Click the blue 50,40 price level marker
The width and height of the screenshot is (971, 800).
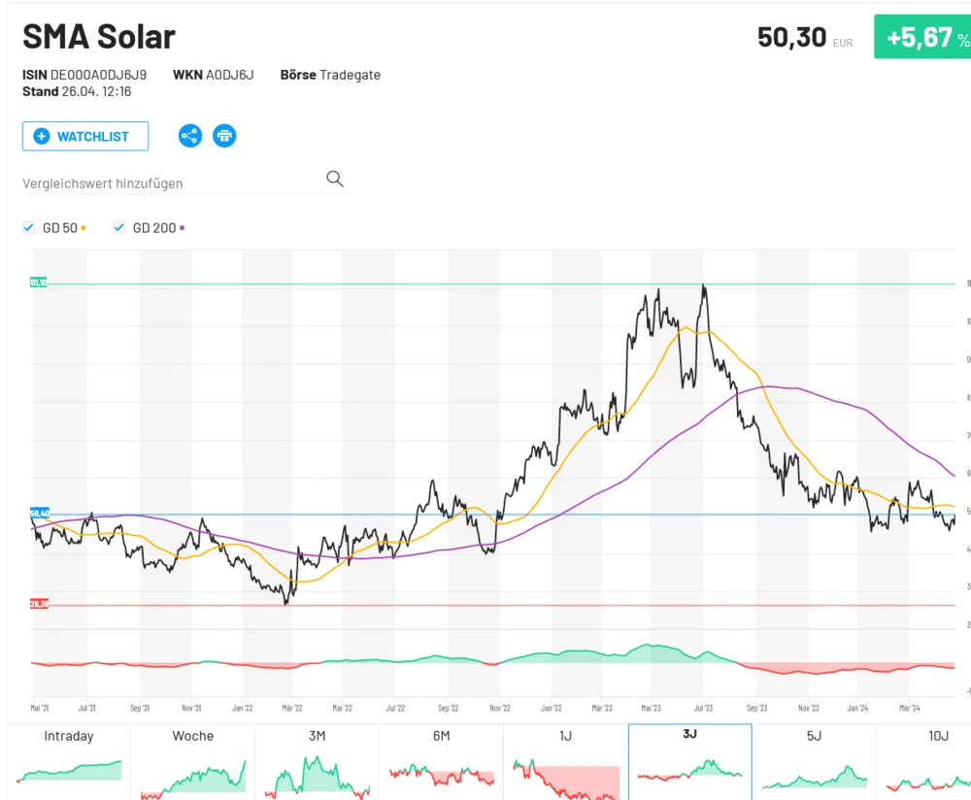tap(38, 512)
